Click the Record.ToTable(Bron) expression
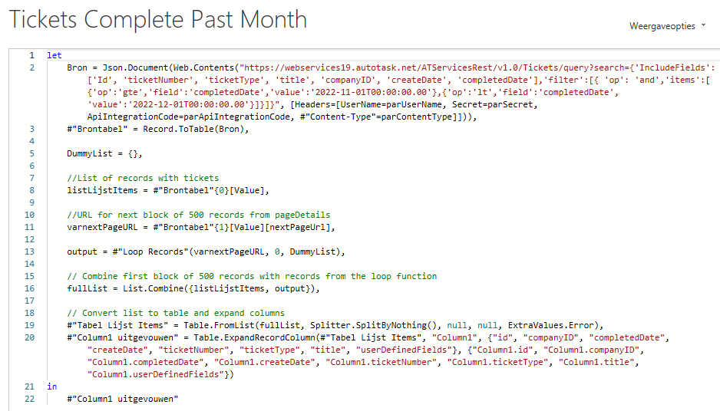 [x=196, y=130]
